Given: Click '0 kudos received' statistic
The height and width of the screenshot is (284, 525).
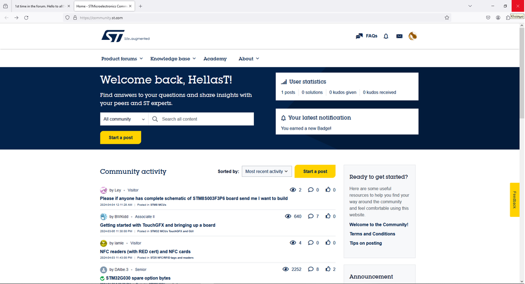Looking at the screenshot, I should [379, 92].
